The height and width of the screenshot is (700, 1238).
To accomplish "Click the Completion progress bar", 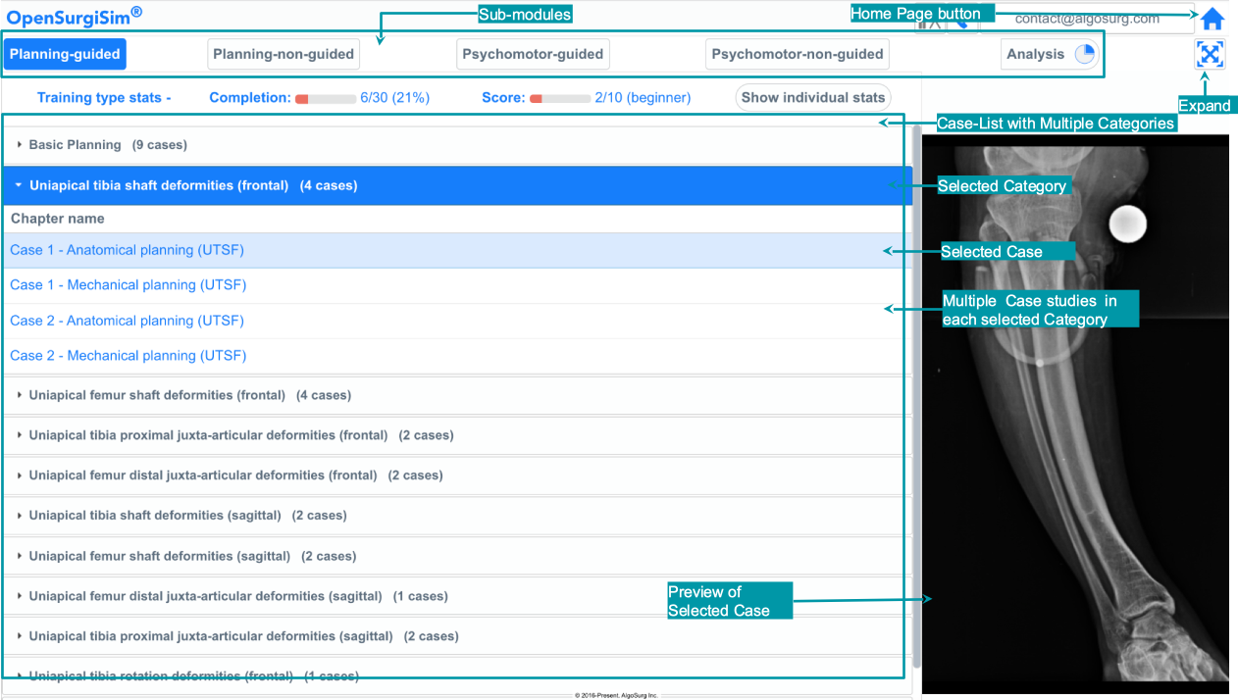I will [326, 99].
